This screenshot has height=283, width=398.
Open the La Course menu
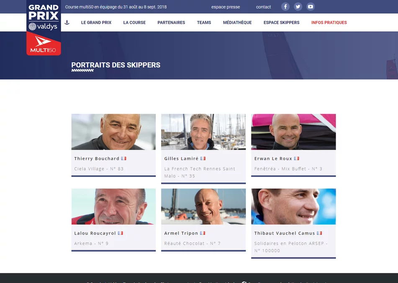click(134, 23)
